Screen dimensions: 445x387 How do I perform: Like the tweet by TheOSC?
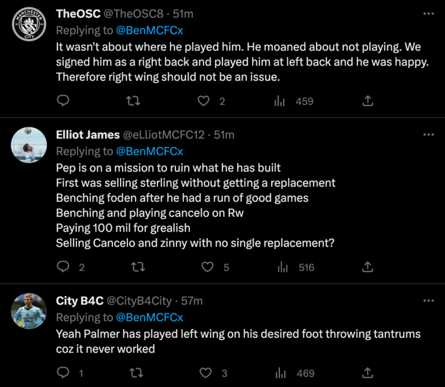coord(203,101)
